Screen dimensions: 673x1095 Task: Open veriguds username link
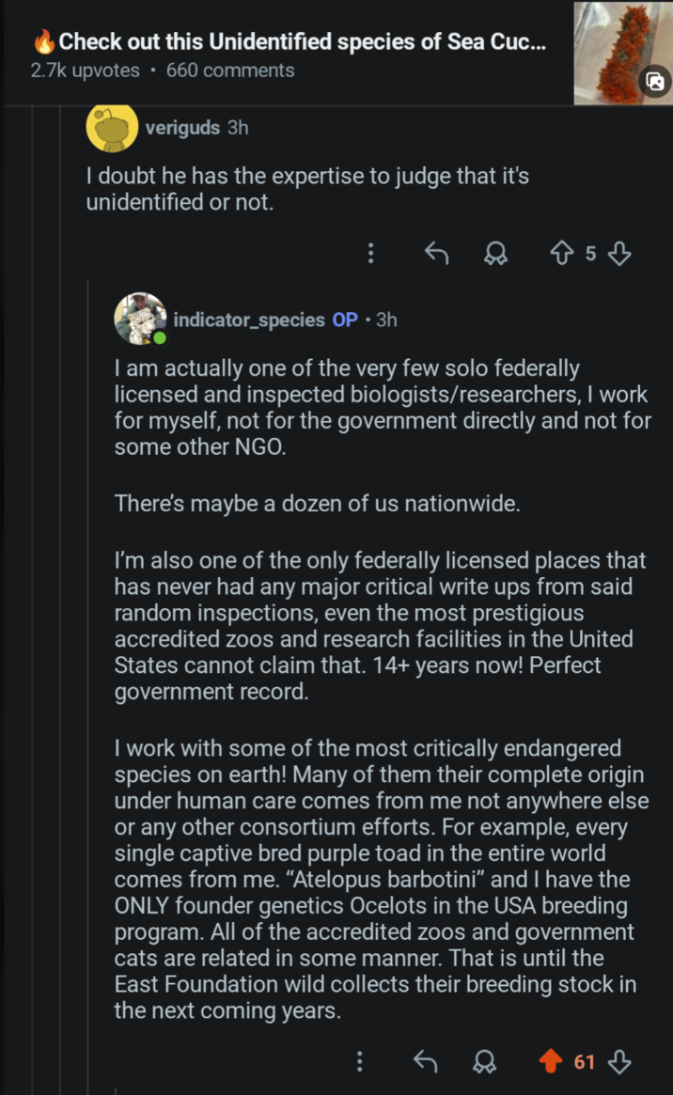(x=183, y=128)
